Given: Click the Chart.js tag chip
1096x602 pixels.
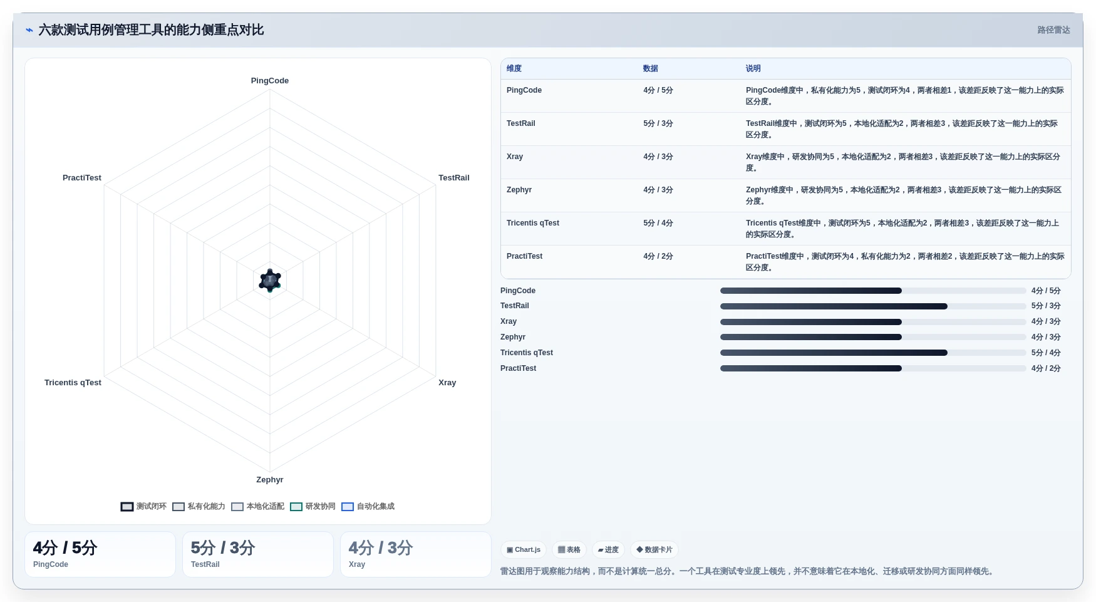Looking at the screenshot, I should click(x=524, y=549).
